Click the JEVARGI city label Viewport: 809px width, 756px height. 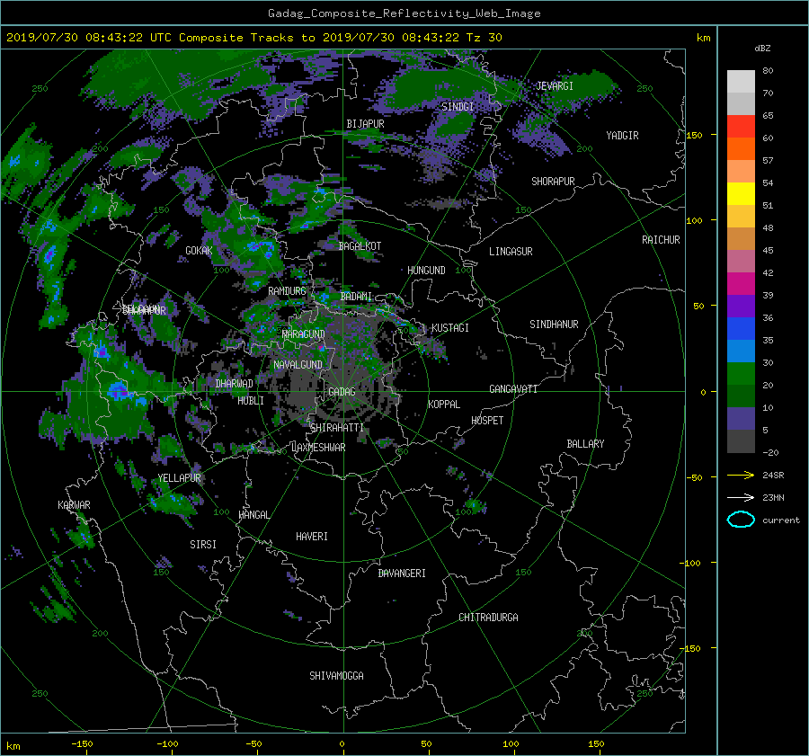(x=555, y=86)
